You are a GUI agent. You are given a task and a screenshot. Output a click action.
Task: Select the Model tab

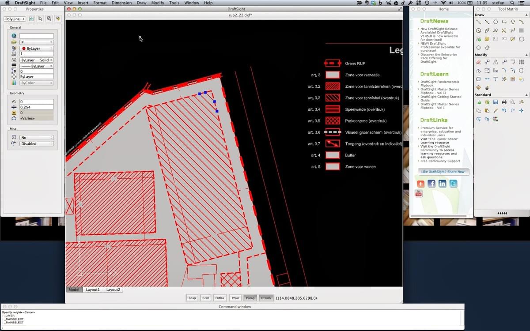(74, 290)
